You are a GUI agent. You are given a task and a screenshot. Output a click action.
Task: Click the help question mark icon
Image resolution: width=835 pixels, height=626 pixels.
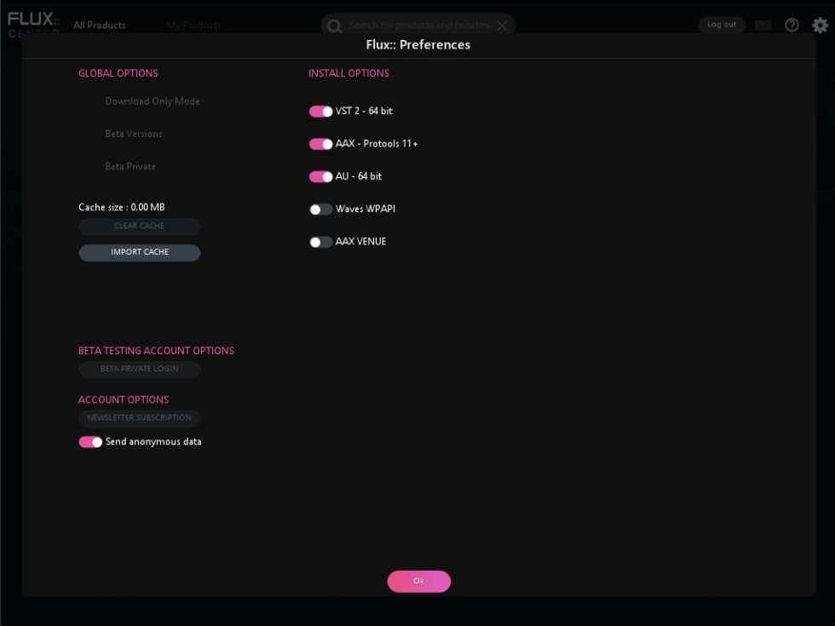pos(792,25)
